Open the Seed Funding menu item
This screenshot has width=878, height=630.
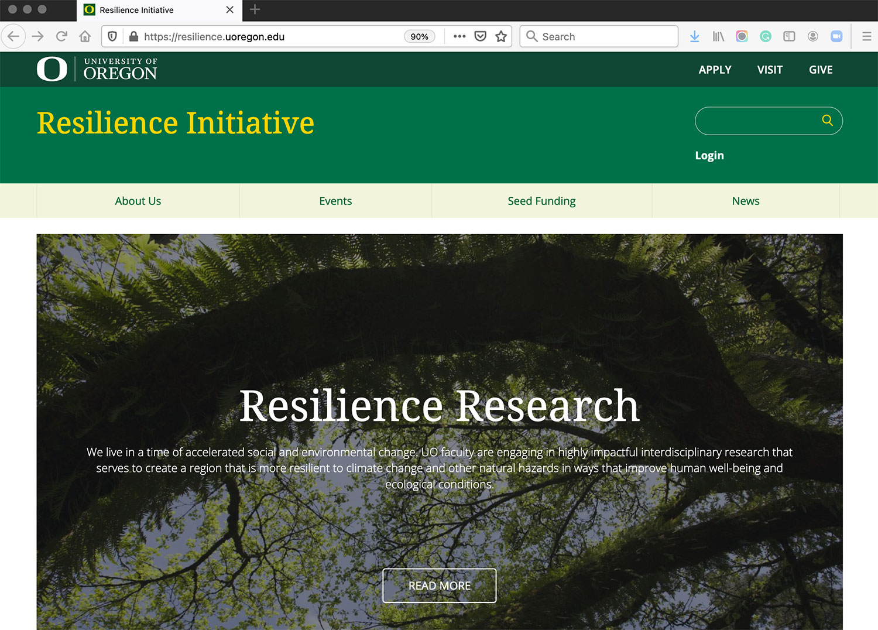[x=541, y=201]
